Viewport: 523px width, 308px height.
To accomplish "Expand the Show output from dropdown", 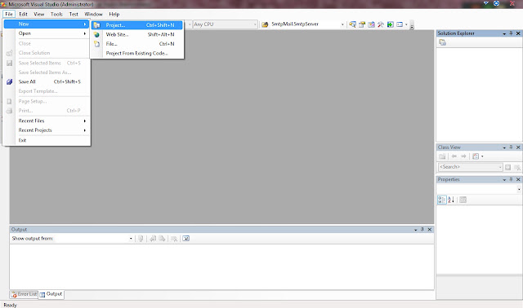I will point(131,239).
